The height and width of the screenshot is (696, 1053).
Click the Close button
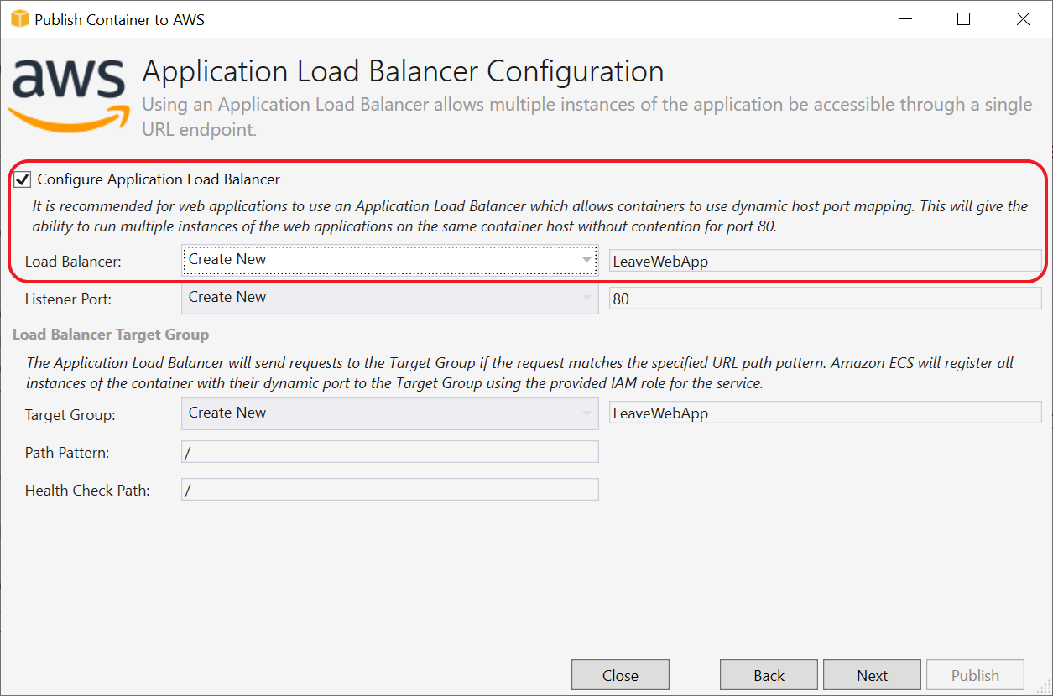(x=620, y=675)
